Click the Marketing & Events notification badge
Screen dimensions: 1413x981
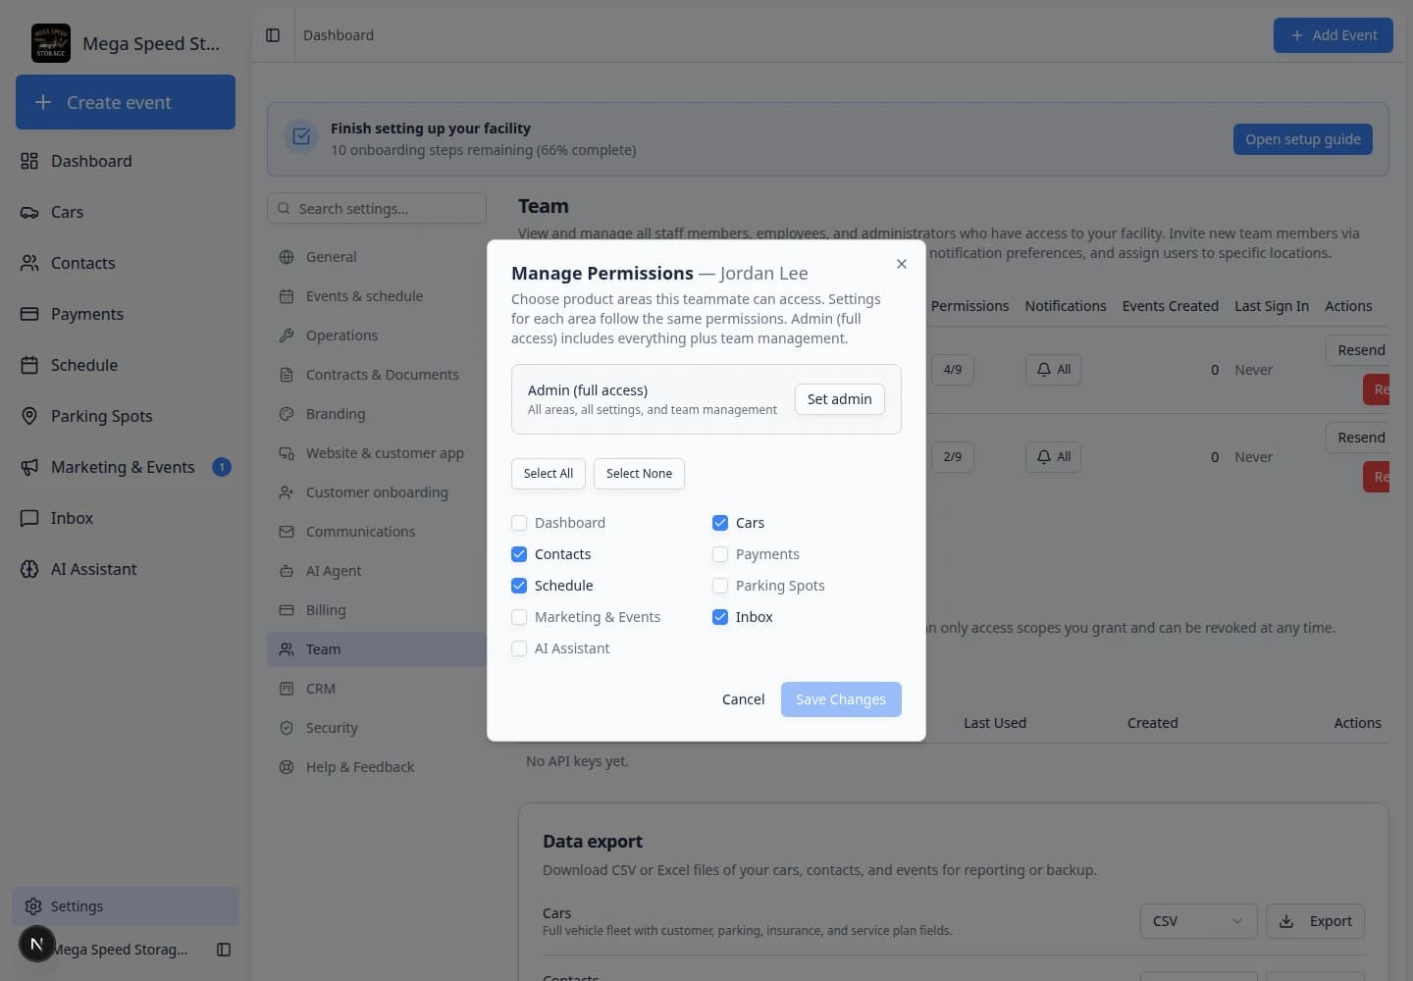222,467
